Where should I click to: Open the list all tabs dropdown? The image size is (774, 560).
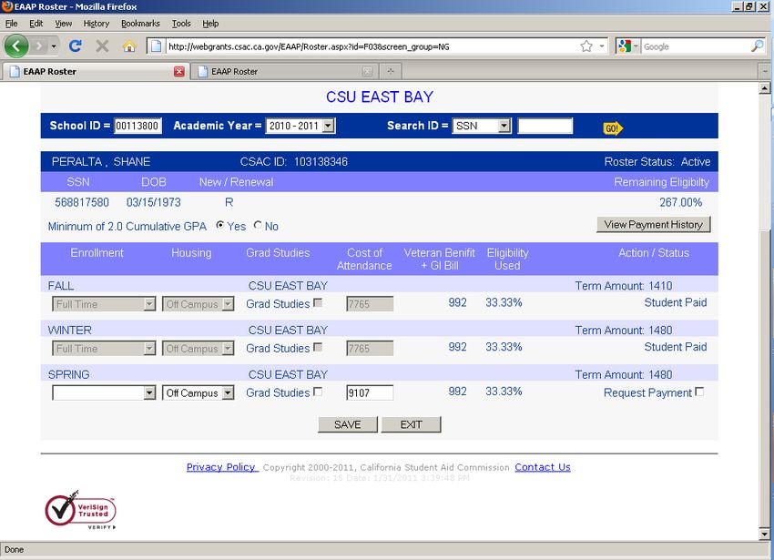pyautogui.click(x=765, y=71)
